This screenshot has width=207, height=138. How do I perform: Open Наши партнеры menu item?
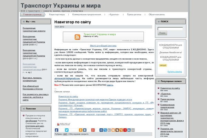coord(57,14)
